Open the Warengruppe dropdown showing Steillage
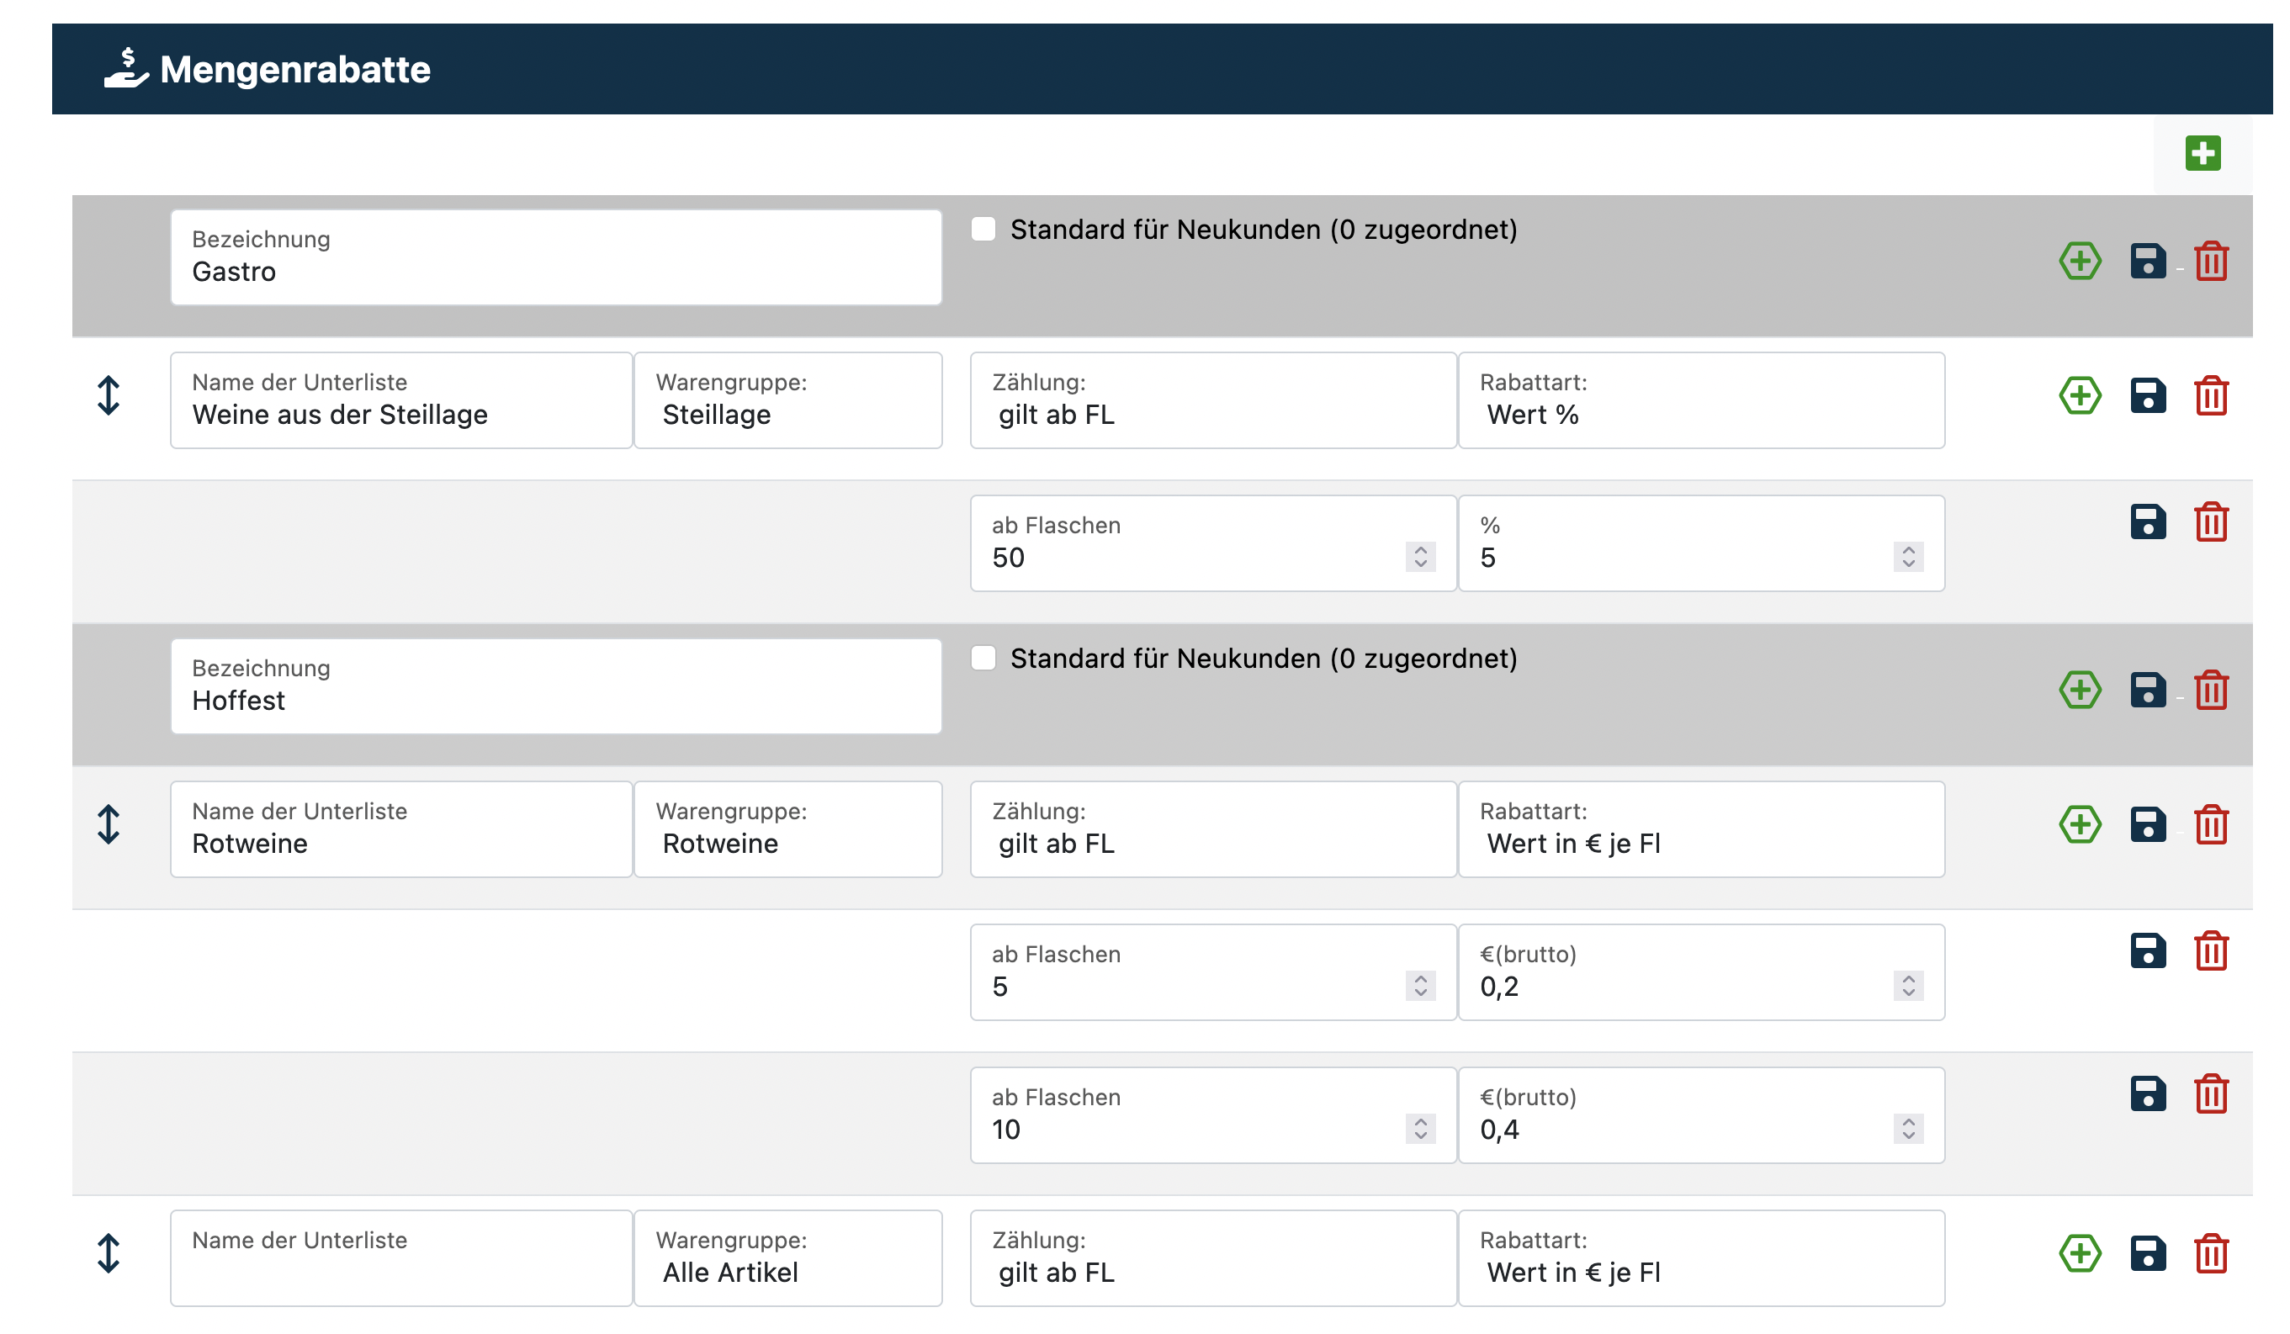Viewport: 2290px width, 1334px height. coord(787,400)
